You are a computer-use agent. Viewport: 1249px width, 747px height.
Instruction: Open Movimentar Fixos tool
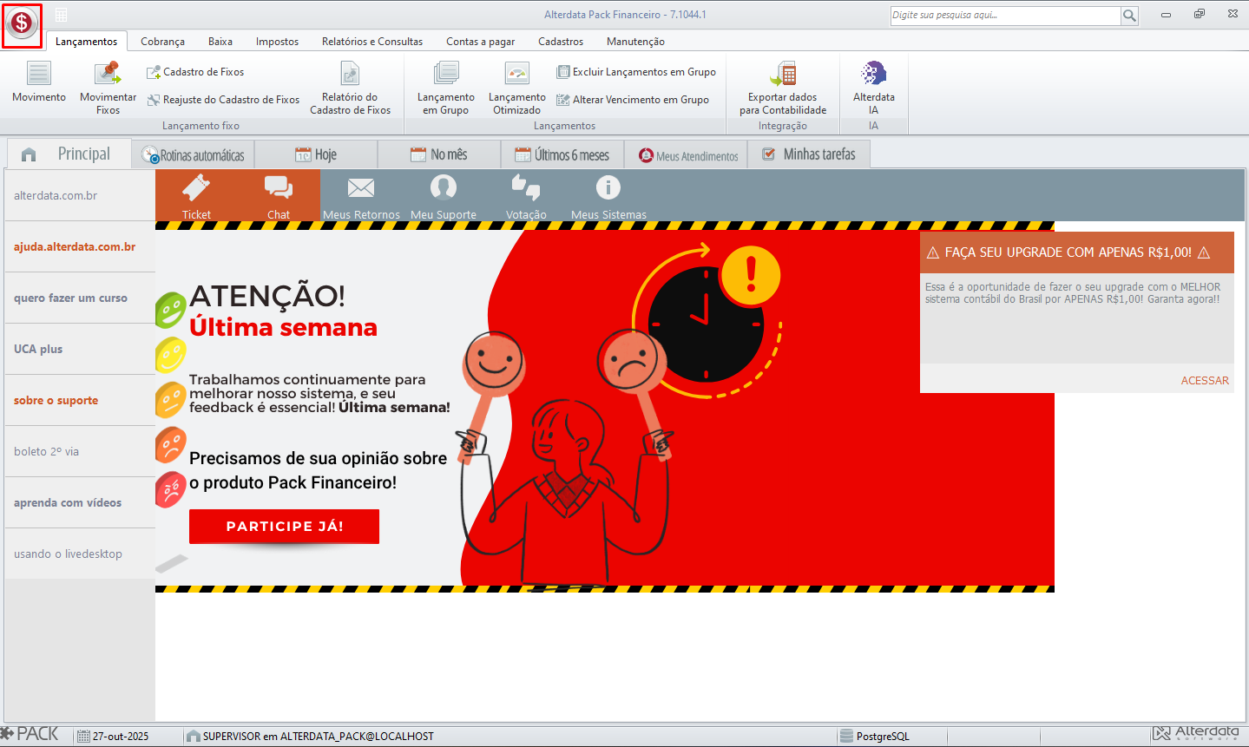point(108,88)
